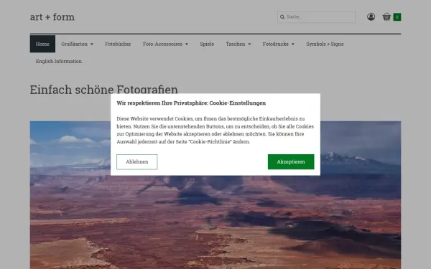
Task: Click the green cart count badge
Action: [x=397, y=17]
